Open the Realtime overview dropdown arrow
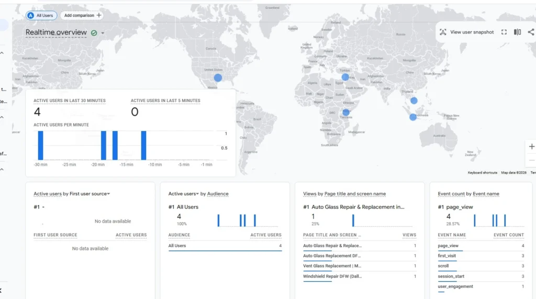This screenshot has width=536, height=299. [x=103, y=33]
